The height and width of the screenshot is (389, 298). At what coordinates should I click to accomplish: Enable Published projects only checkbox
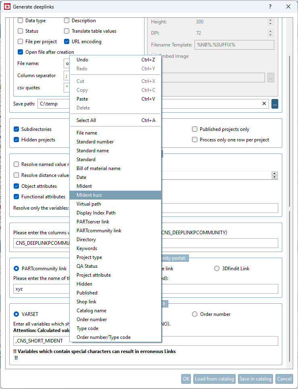coord(195,129)
